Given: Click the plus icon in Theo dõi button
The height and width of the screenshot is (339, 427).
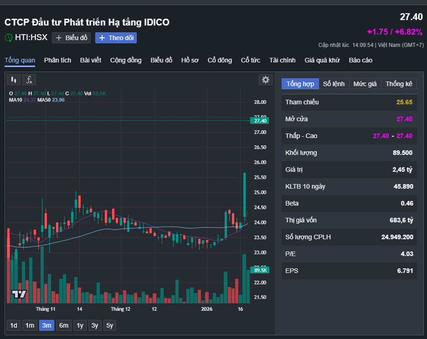Looking at the screenshot, I should click(102, 38).
